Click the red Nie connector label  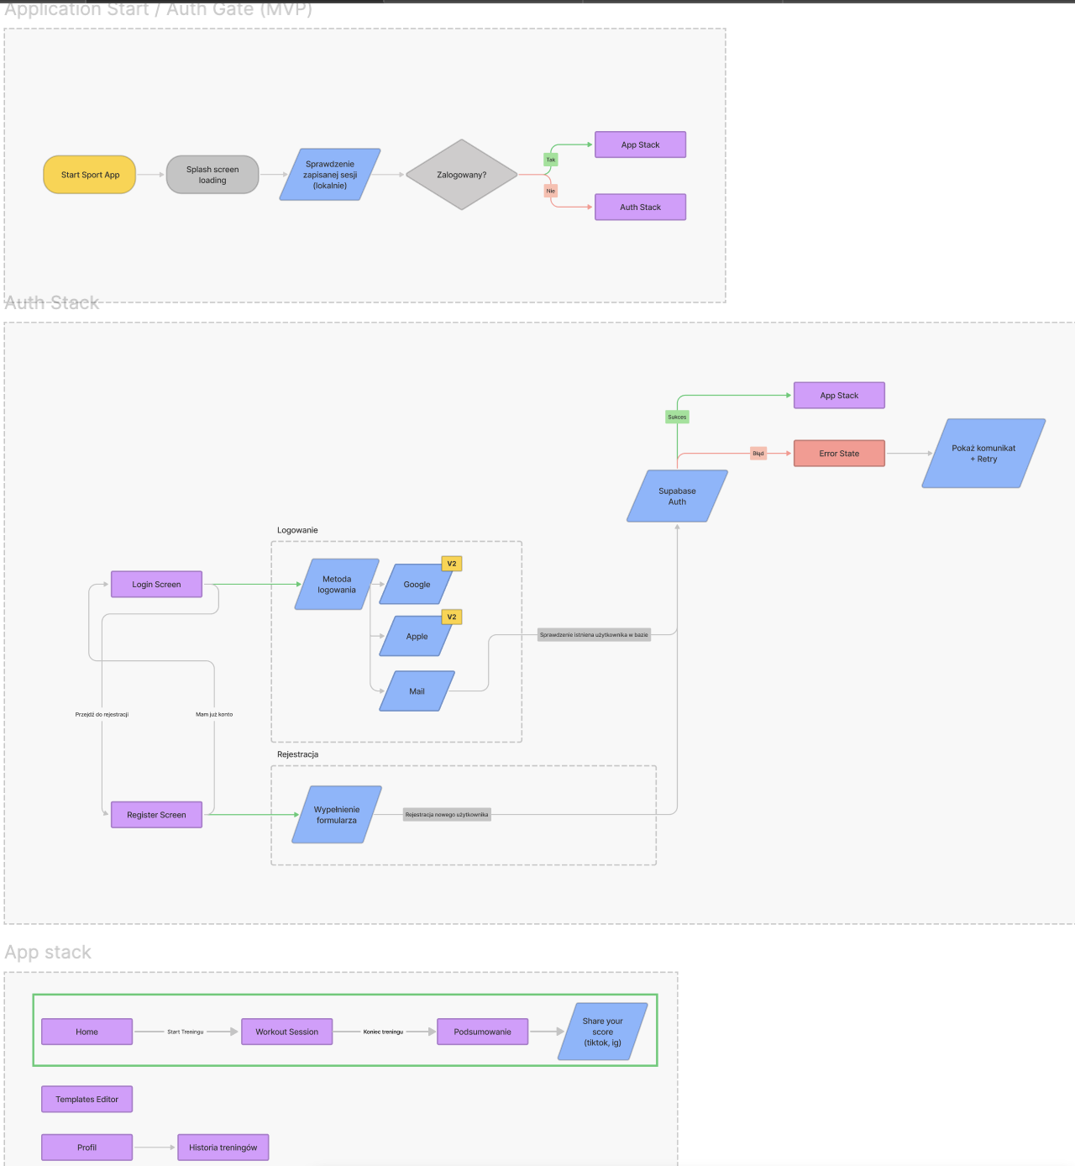pos(551,192)
